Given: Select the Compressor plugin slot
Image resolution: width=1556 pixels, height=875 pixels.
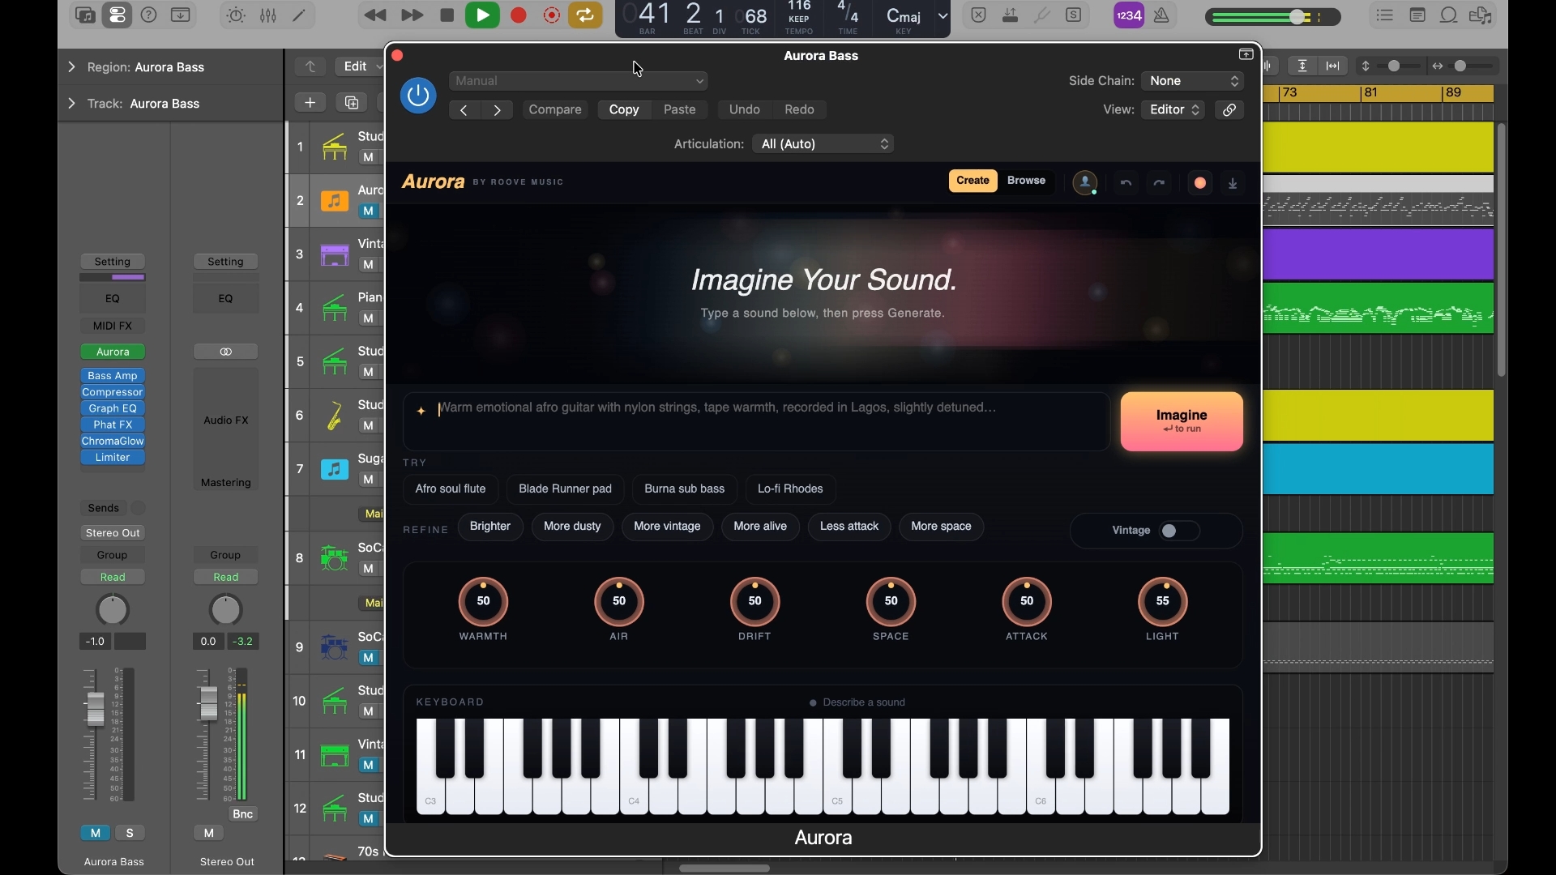Looking at the screenshot, I should pyautogui.click(x=113, y=392).
